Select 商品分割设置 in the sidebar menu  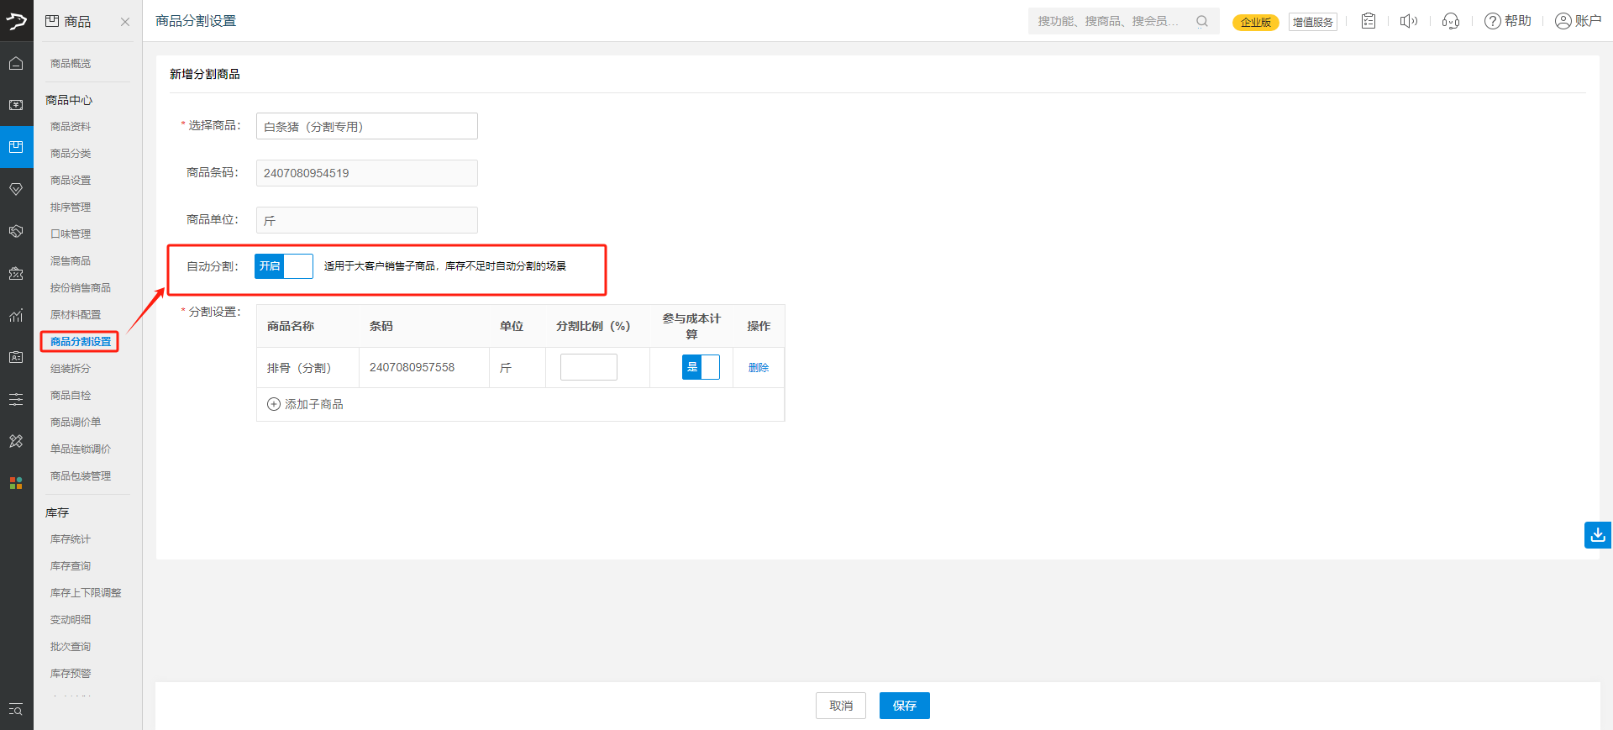[81, 342]
